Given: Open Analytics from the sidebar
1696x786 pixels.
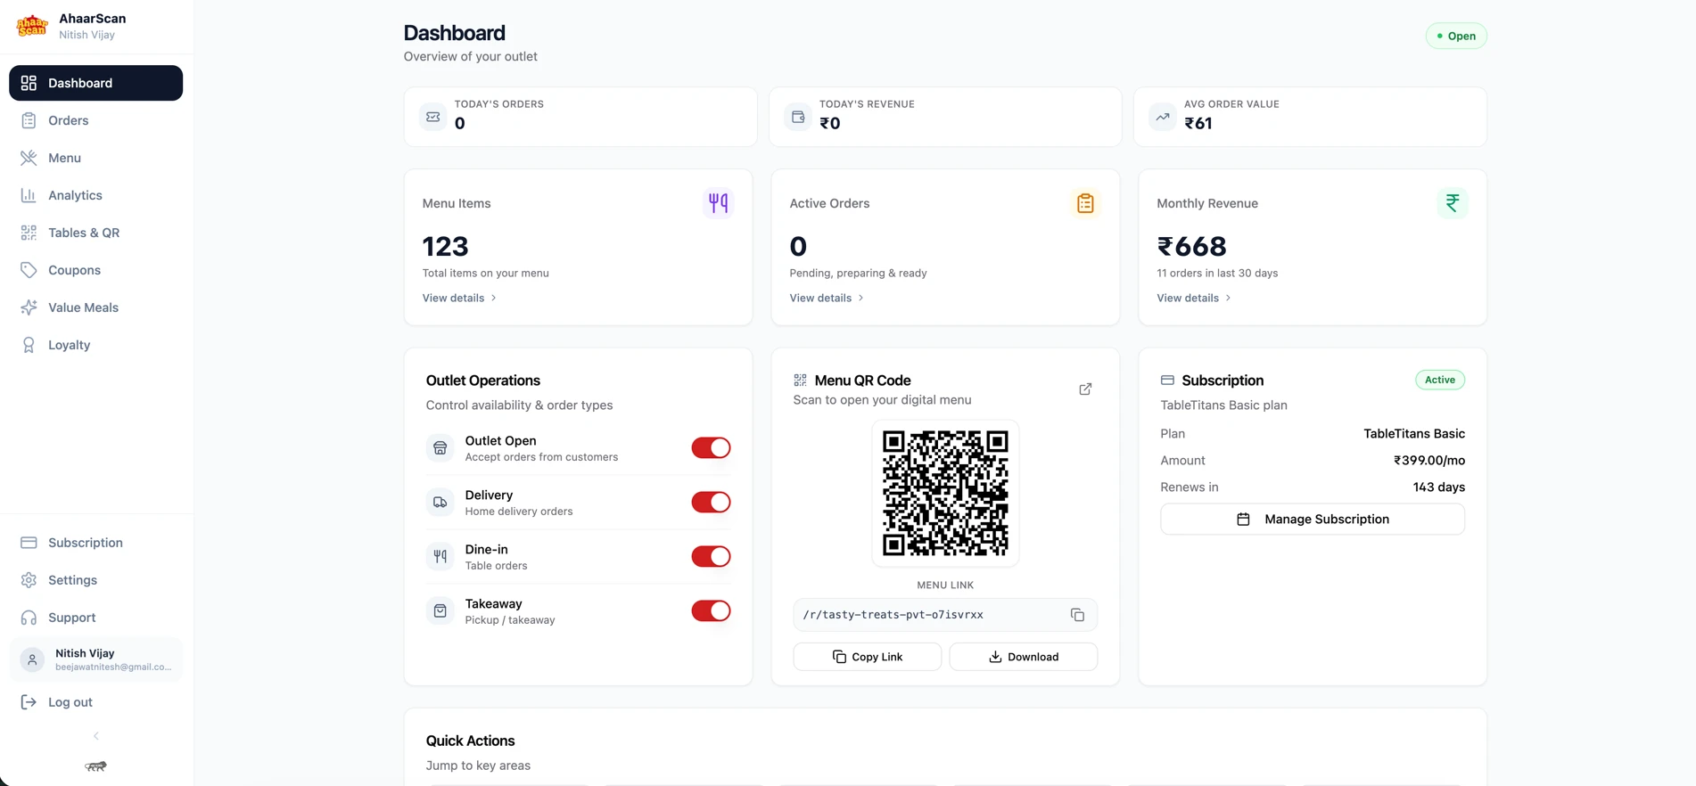Looking at the screenshot, I should coord(96,195).
